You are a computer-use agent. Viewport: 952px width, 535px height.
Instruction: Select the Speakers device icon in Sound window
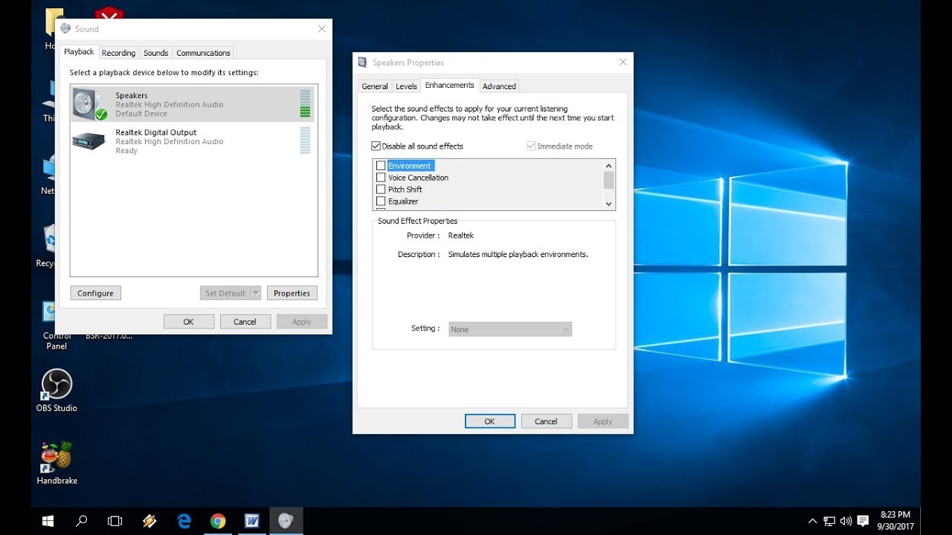(90, 104)
